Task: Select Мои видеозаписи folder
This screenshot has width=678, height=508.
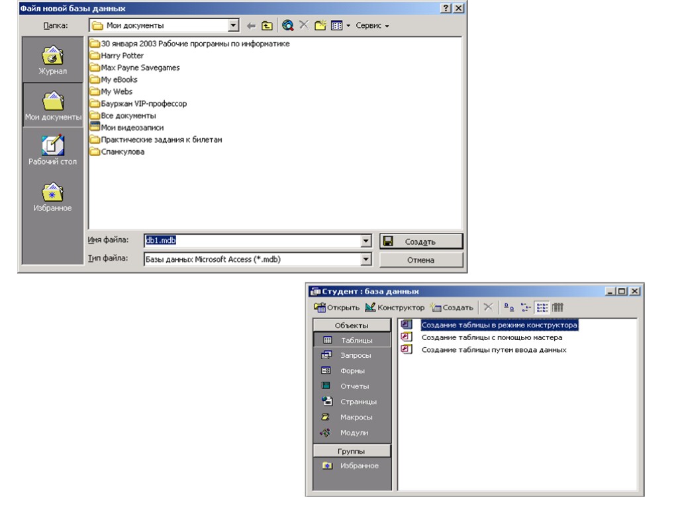Action: (126, 128)
